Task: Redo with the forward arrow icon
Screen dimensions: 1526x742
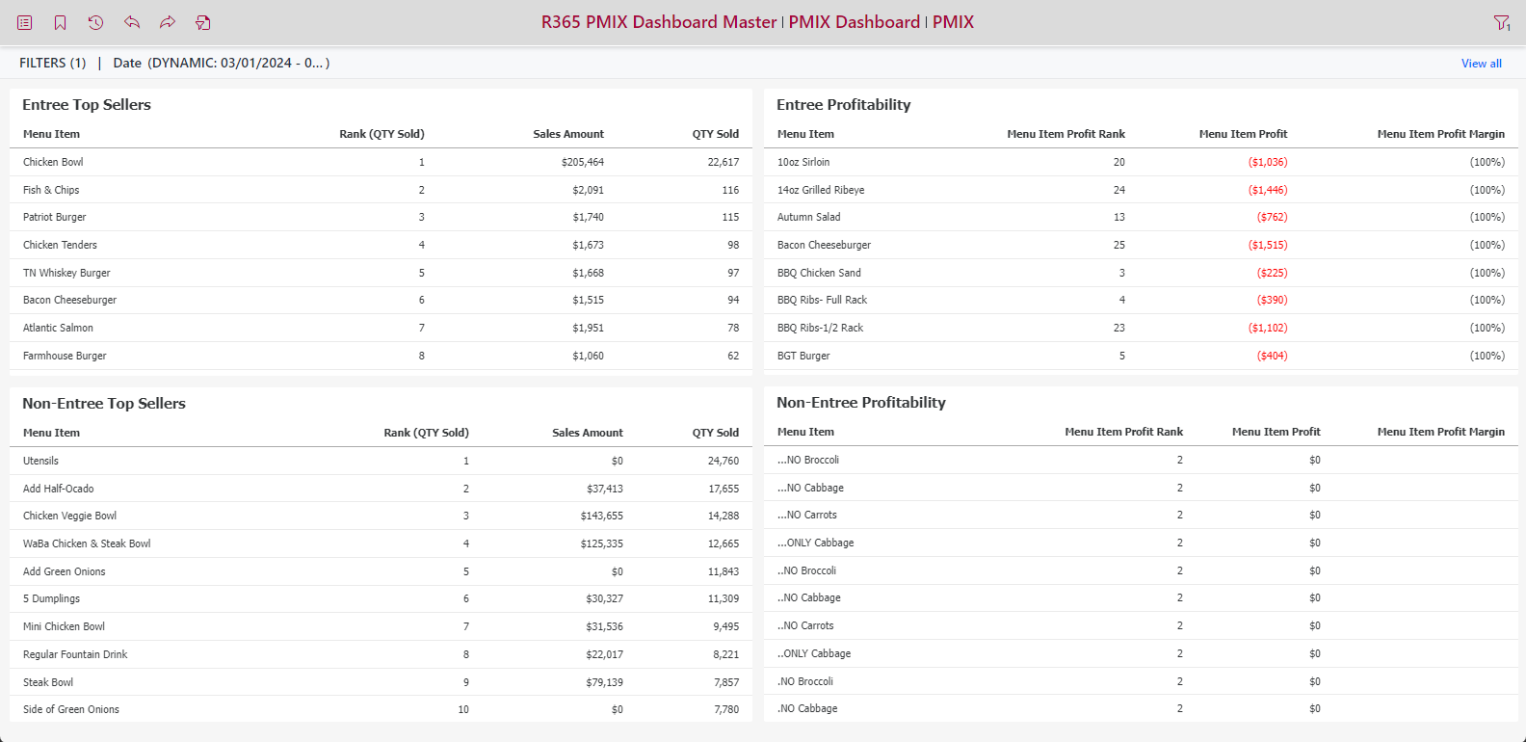Action: tap(168, 22)
